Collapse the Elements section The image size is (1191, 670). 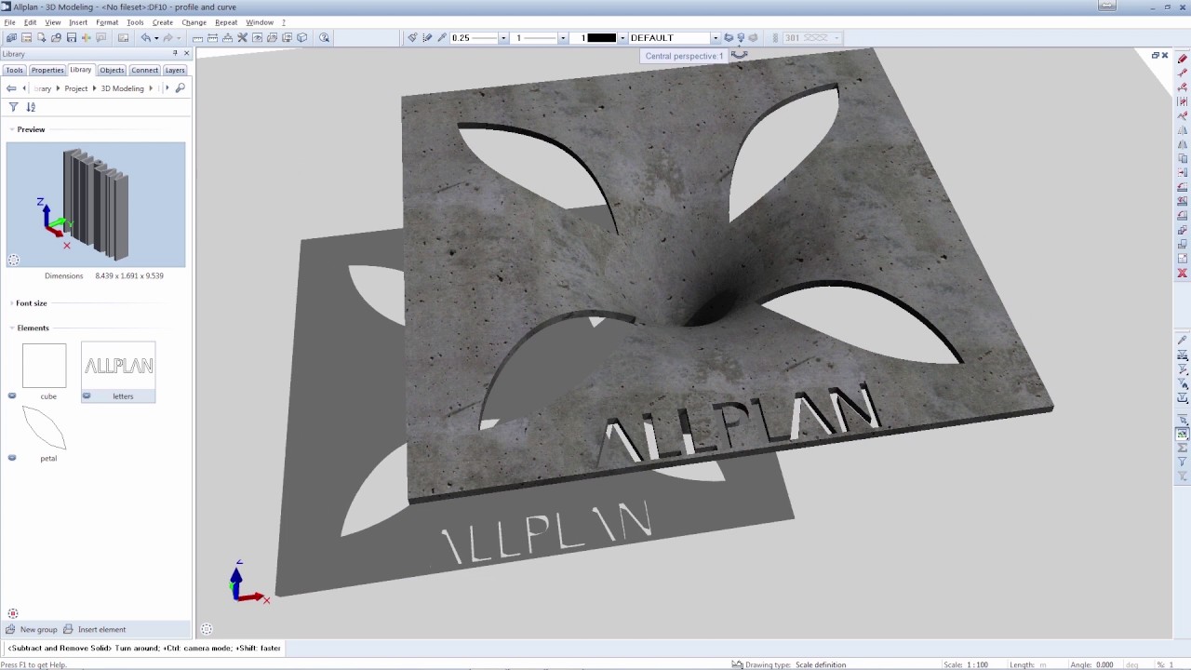[12, 328]
